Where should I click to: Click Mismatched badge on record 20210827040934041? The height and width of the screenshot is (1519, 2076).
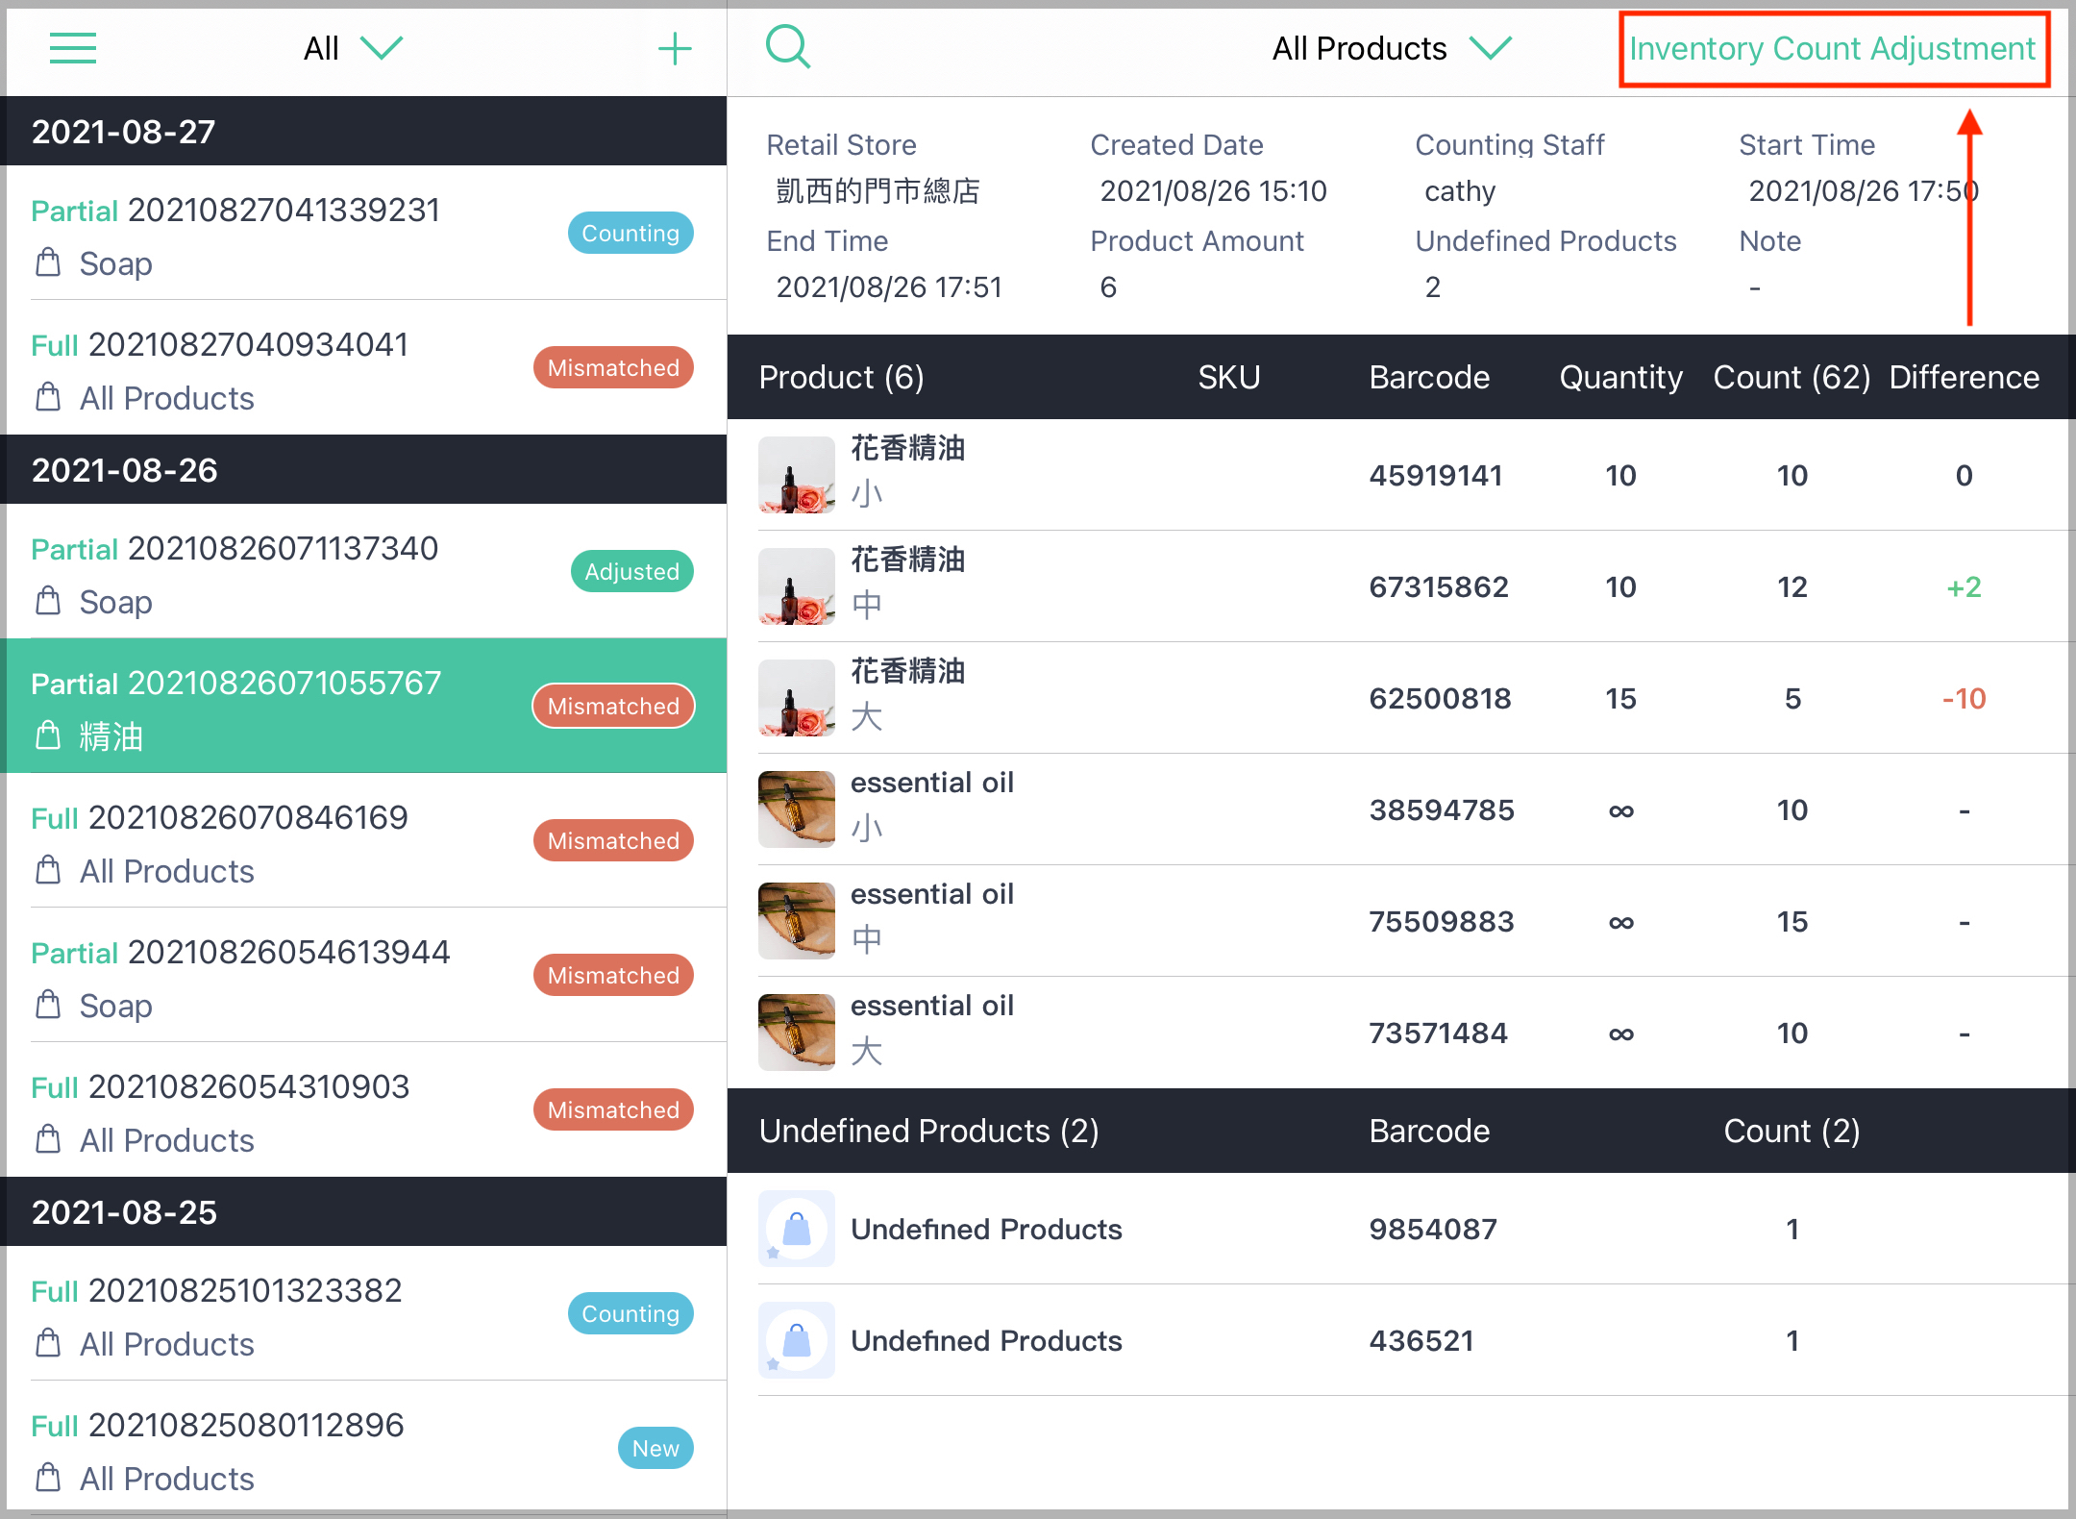tap(613, 367)
